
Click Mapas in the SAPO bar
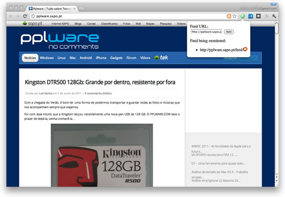[x=150, y=24]
